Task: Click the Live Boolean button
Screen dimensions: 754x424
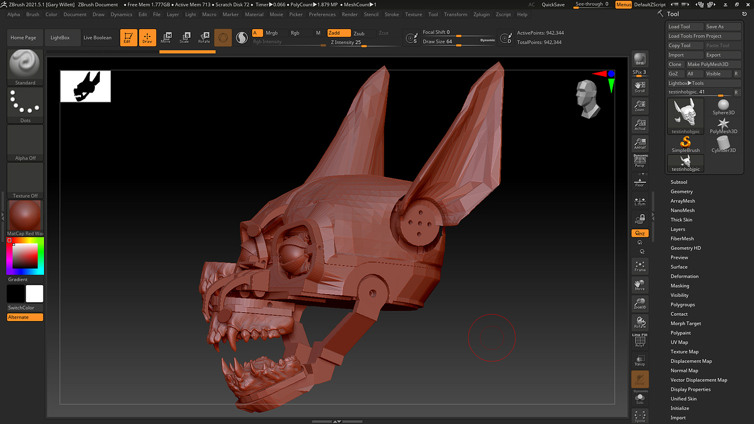Action: [97, 38]
